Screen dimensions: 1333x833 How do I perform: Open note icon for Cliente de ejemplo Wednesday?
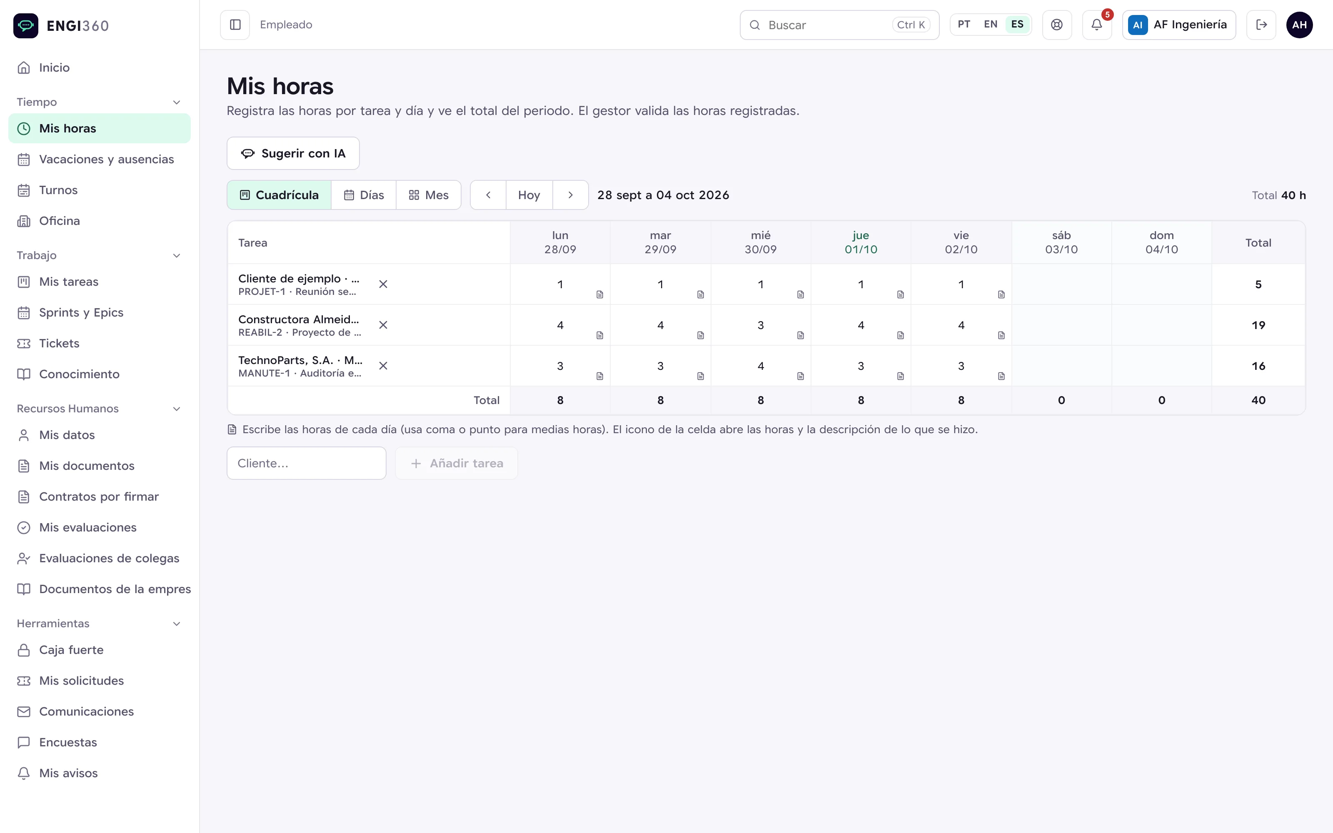coord(800,295)
